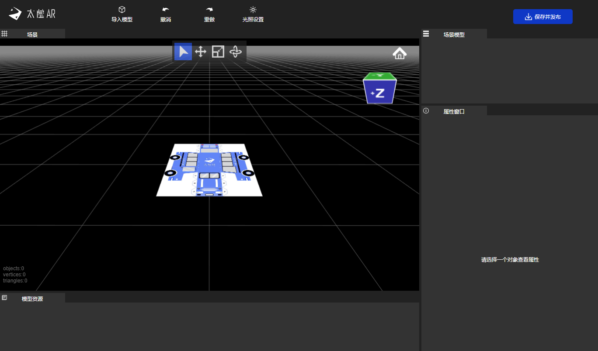
Task: Reset the view with the home icon
Action: (x=400, y=53)
